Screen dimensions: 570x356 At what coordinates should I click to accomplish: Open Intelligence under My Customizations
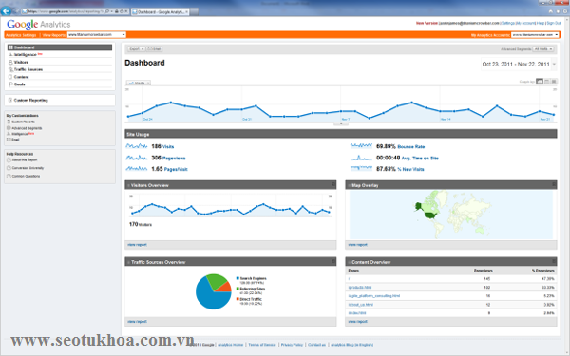coord(20,134)
